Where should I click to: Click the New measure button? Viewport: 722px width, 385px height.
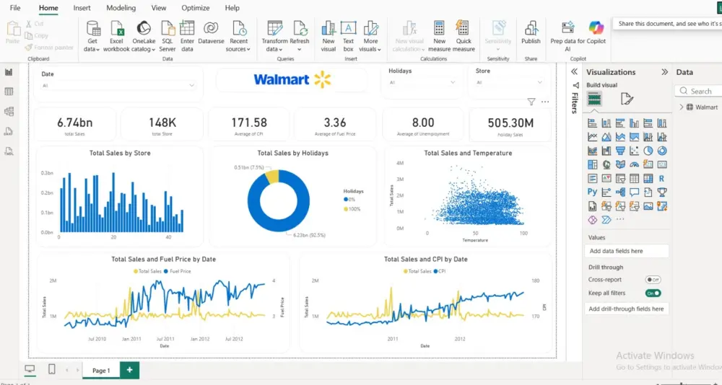click(x=439, y=36)
